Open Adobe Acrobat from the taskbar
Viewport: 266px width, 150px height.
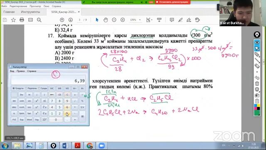78,146
